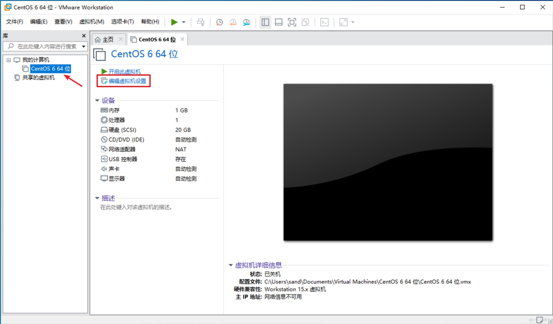Open the 虚拟机(M) menu
Viewport: 553px width, 324px height.
(92, 22)
